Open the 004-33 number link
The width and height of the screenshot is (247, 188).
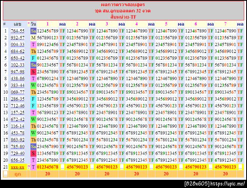[17, 44]
